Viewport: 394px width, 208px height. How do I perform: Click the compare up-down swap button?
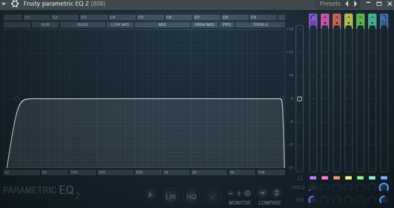277,193
